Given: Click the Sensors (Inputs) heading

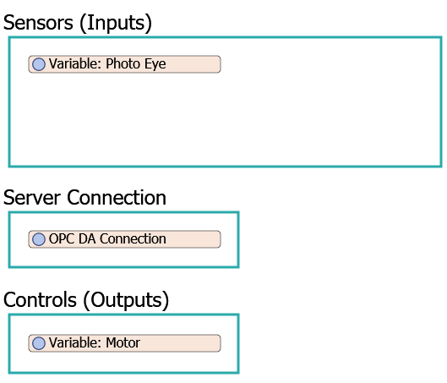Looking at the screenshot, I should [78, 23].
